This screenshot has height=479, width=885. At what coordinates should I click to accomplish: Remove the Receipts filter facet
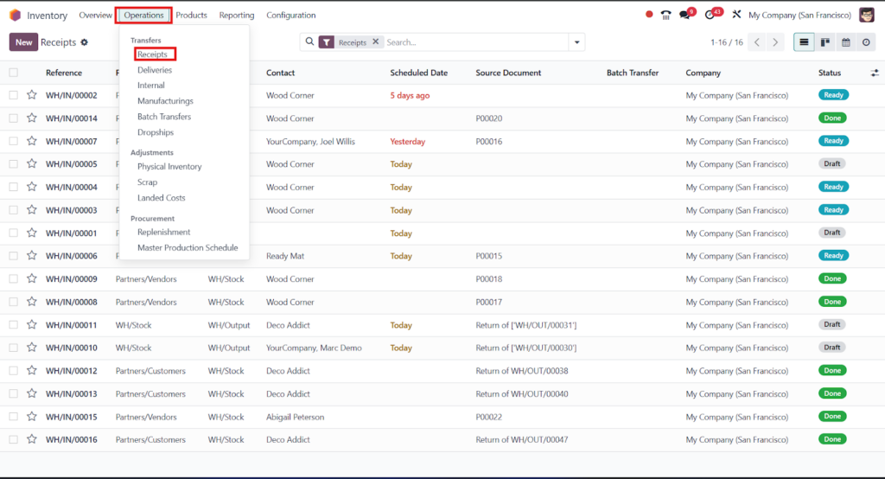pyautogui.click(x=375, y=42)
